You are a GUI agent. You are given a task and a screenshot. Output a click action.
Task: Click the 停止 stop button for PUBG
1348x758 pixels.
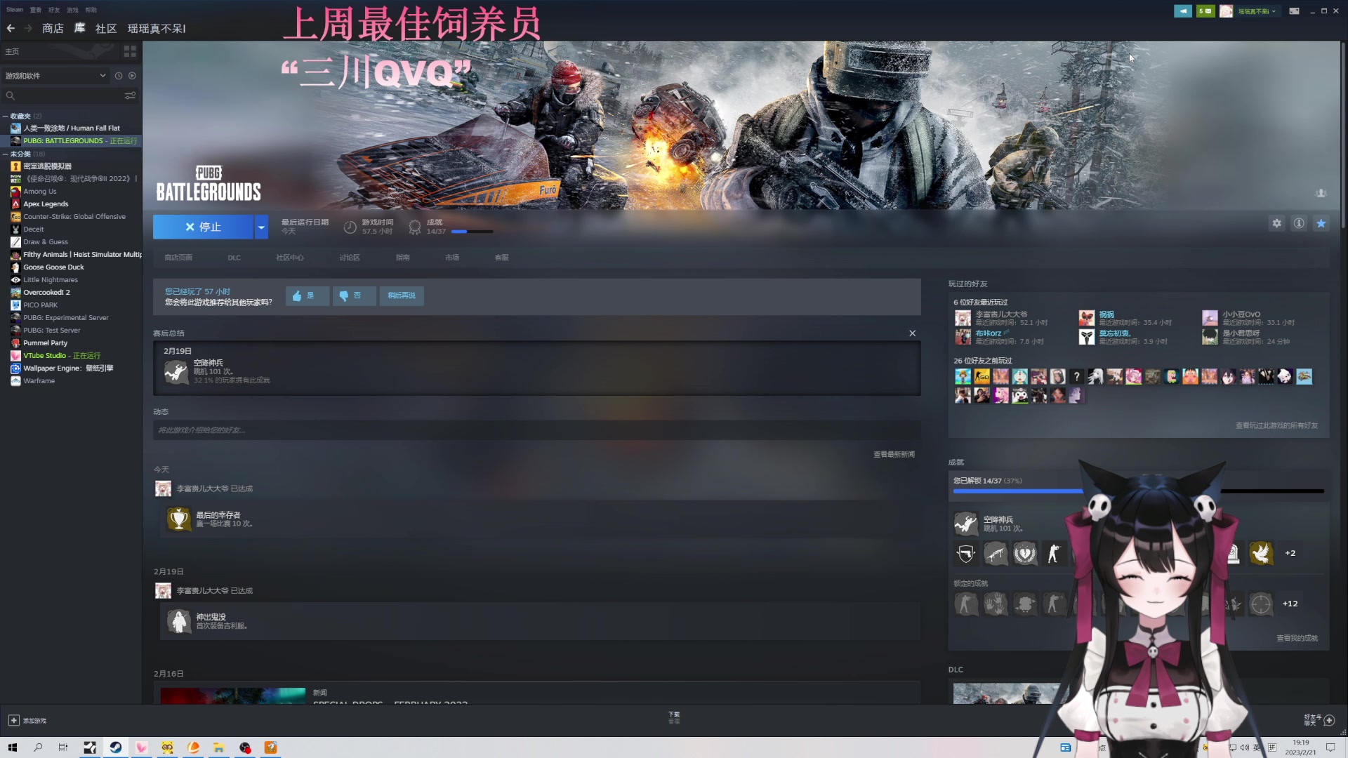click(203, 227)
